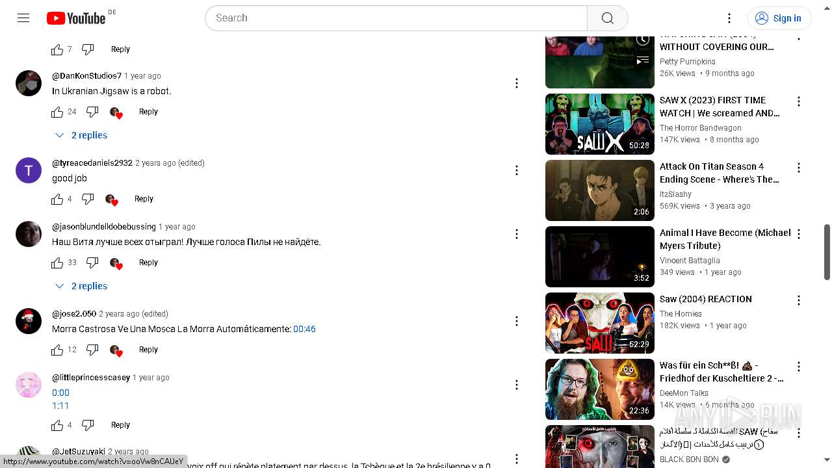Open @tyreacedaniels2932's purple T avatar

[29, 170]
